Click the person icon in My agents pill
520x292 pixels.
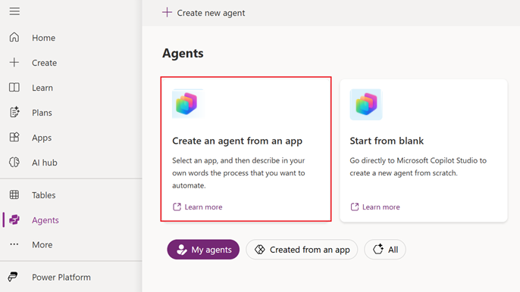pos(181,250)
